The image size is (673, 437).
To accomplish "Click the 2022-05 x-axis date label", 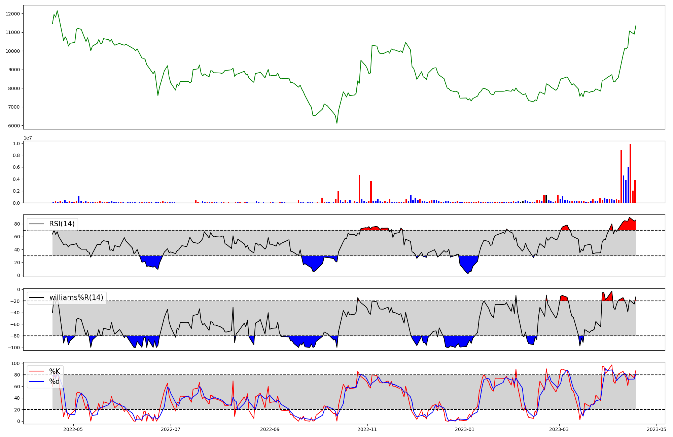I will pos(73,429).
